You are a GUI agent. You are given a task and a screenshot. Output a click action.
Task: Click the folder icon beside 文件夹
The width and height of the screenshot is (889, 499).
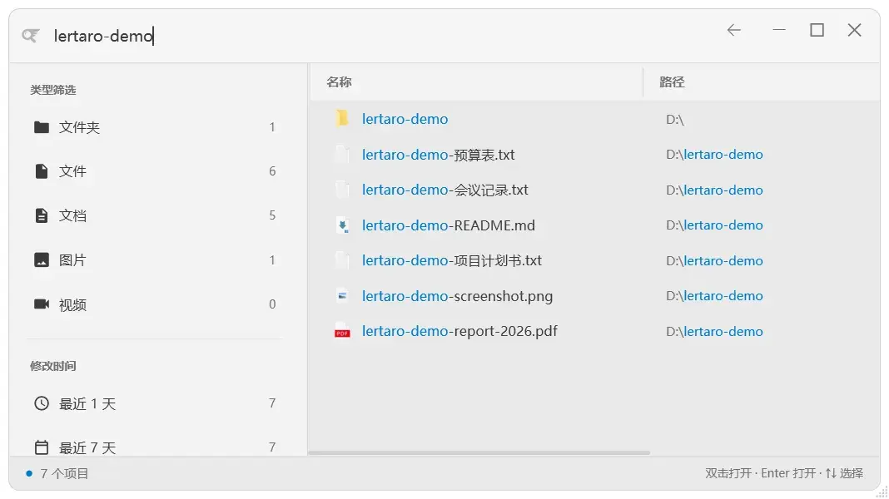pos(42,127)
